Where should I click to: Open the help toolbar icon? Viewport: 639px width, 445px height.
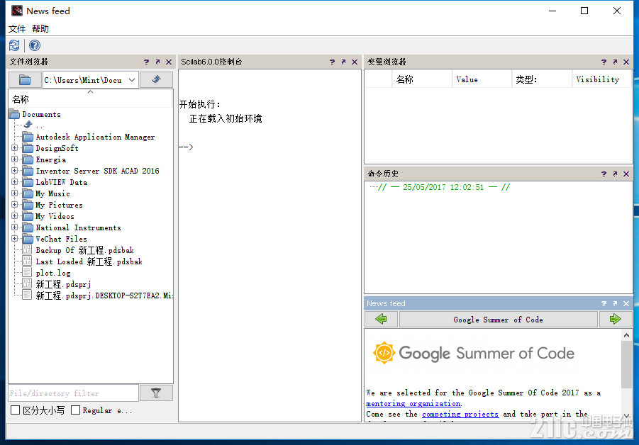tap(35, 45)
